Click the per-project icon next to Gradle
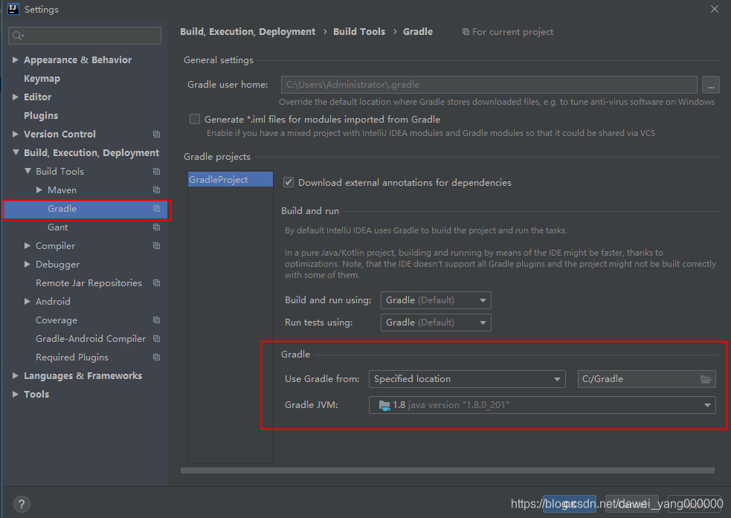Screen dimensions: 731x518 (x=157, y=209)
